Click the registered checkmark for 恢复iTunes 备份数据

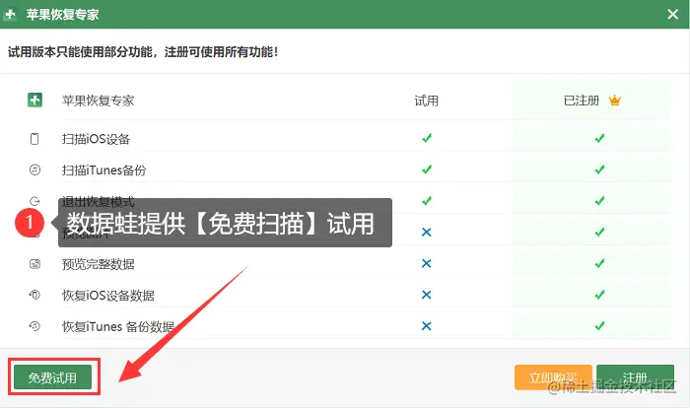(599, 325)
